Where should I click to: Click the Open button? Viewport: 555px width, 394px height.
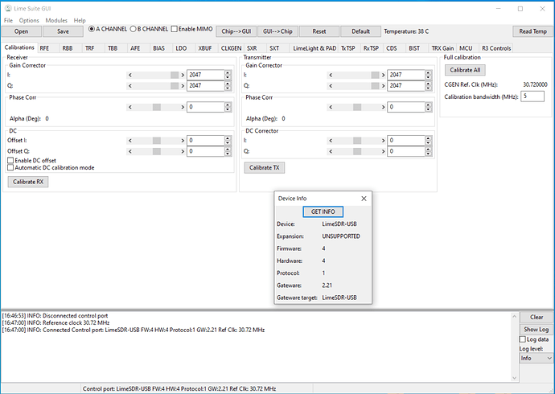pos(21,31)
